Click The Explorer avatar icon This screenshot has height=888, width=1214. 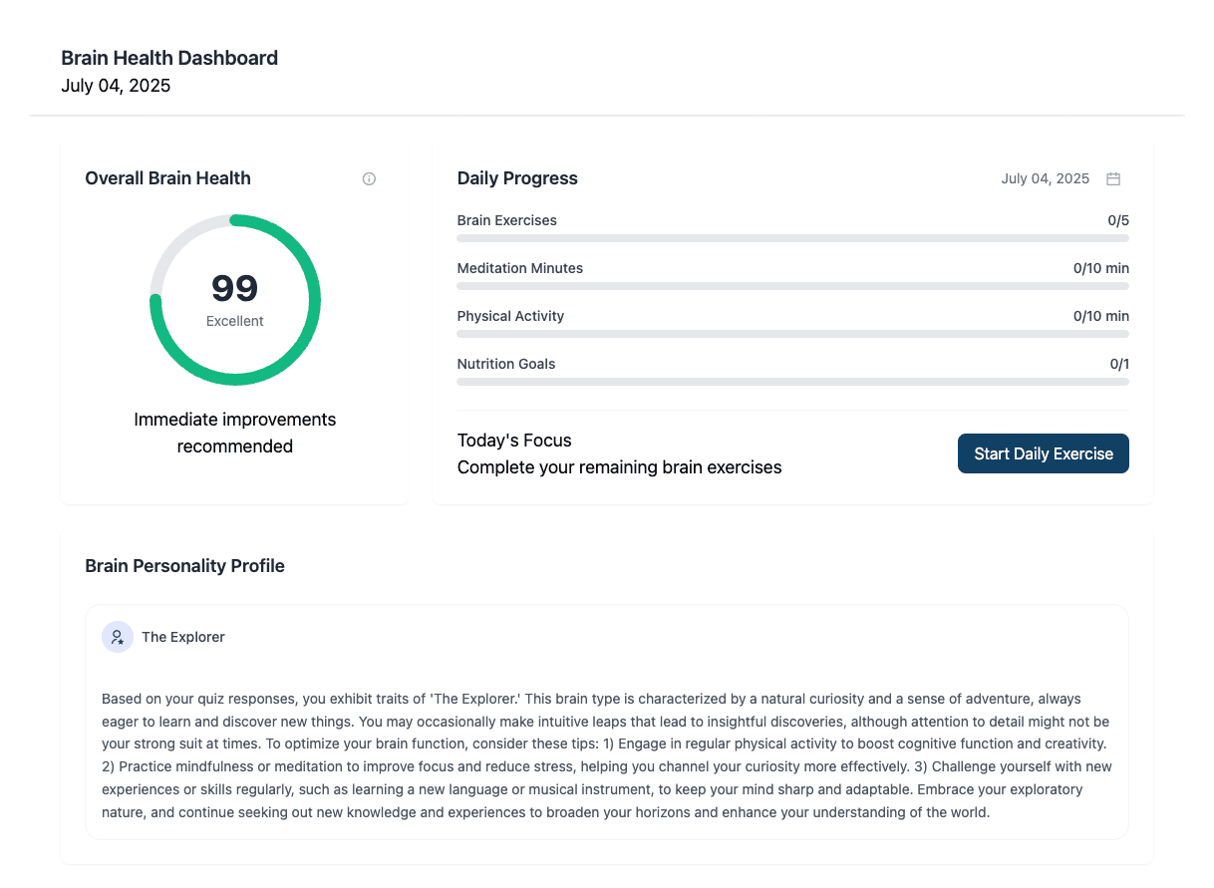click(x=118, y=637)
